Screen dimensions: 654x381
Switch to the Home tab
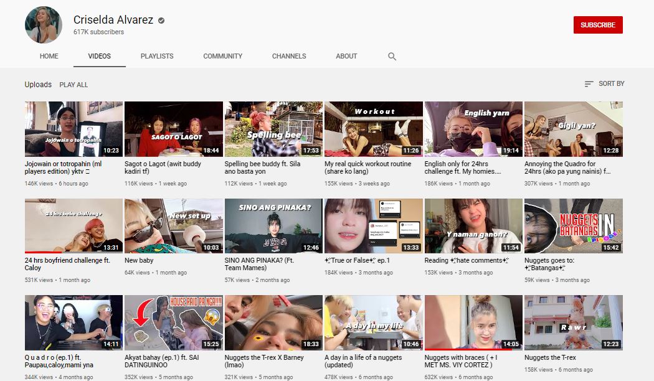[x=49, y=56]
